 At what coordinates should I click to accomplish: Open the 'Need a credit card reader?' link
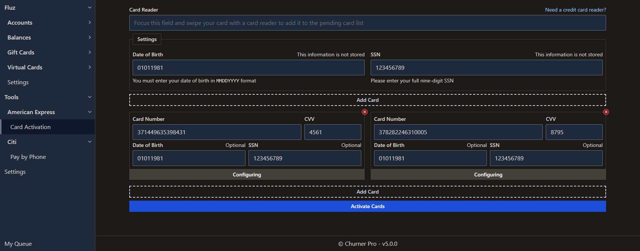coord(575,10)
